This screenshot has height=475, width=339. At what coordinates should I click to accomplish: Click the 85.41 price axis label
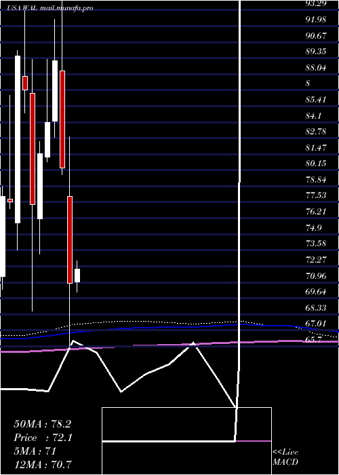pyautogui.click(x=316, y=99)
